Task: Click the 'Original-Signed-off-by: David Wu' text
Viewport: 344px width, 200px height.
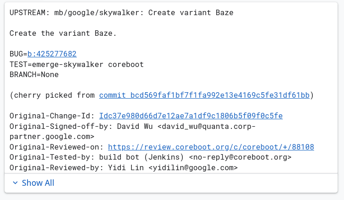Action: (81, 127)
